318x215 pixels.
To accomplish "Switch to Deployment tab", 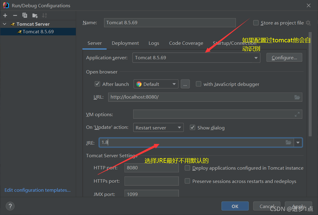I will pyautogui.click(x=125, y=43).
